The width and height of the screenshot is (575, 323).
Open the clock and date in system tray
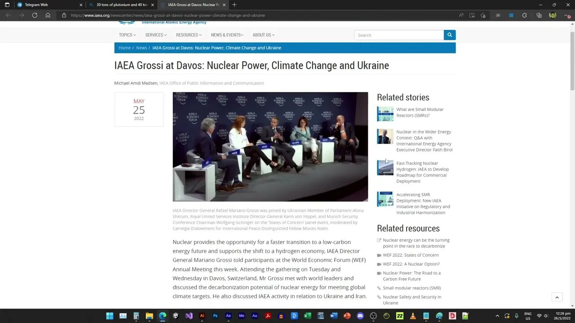coord(562,316)
